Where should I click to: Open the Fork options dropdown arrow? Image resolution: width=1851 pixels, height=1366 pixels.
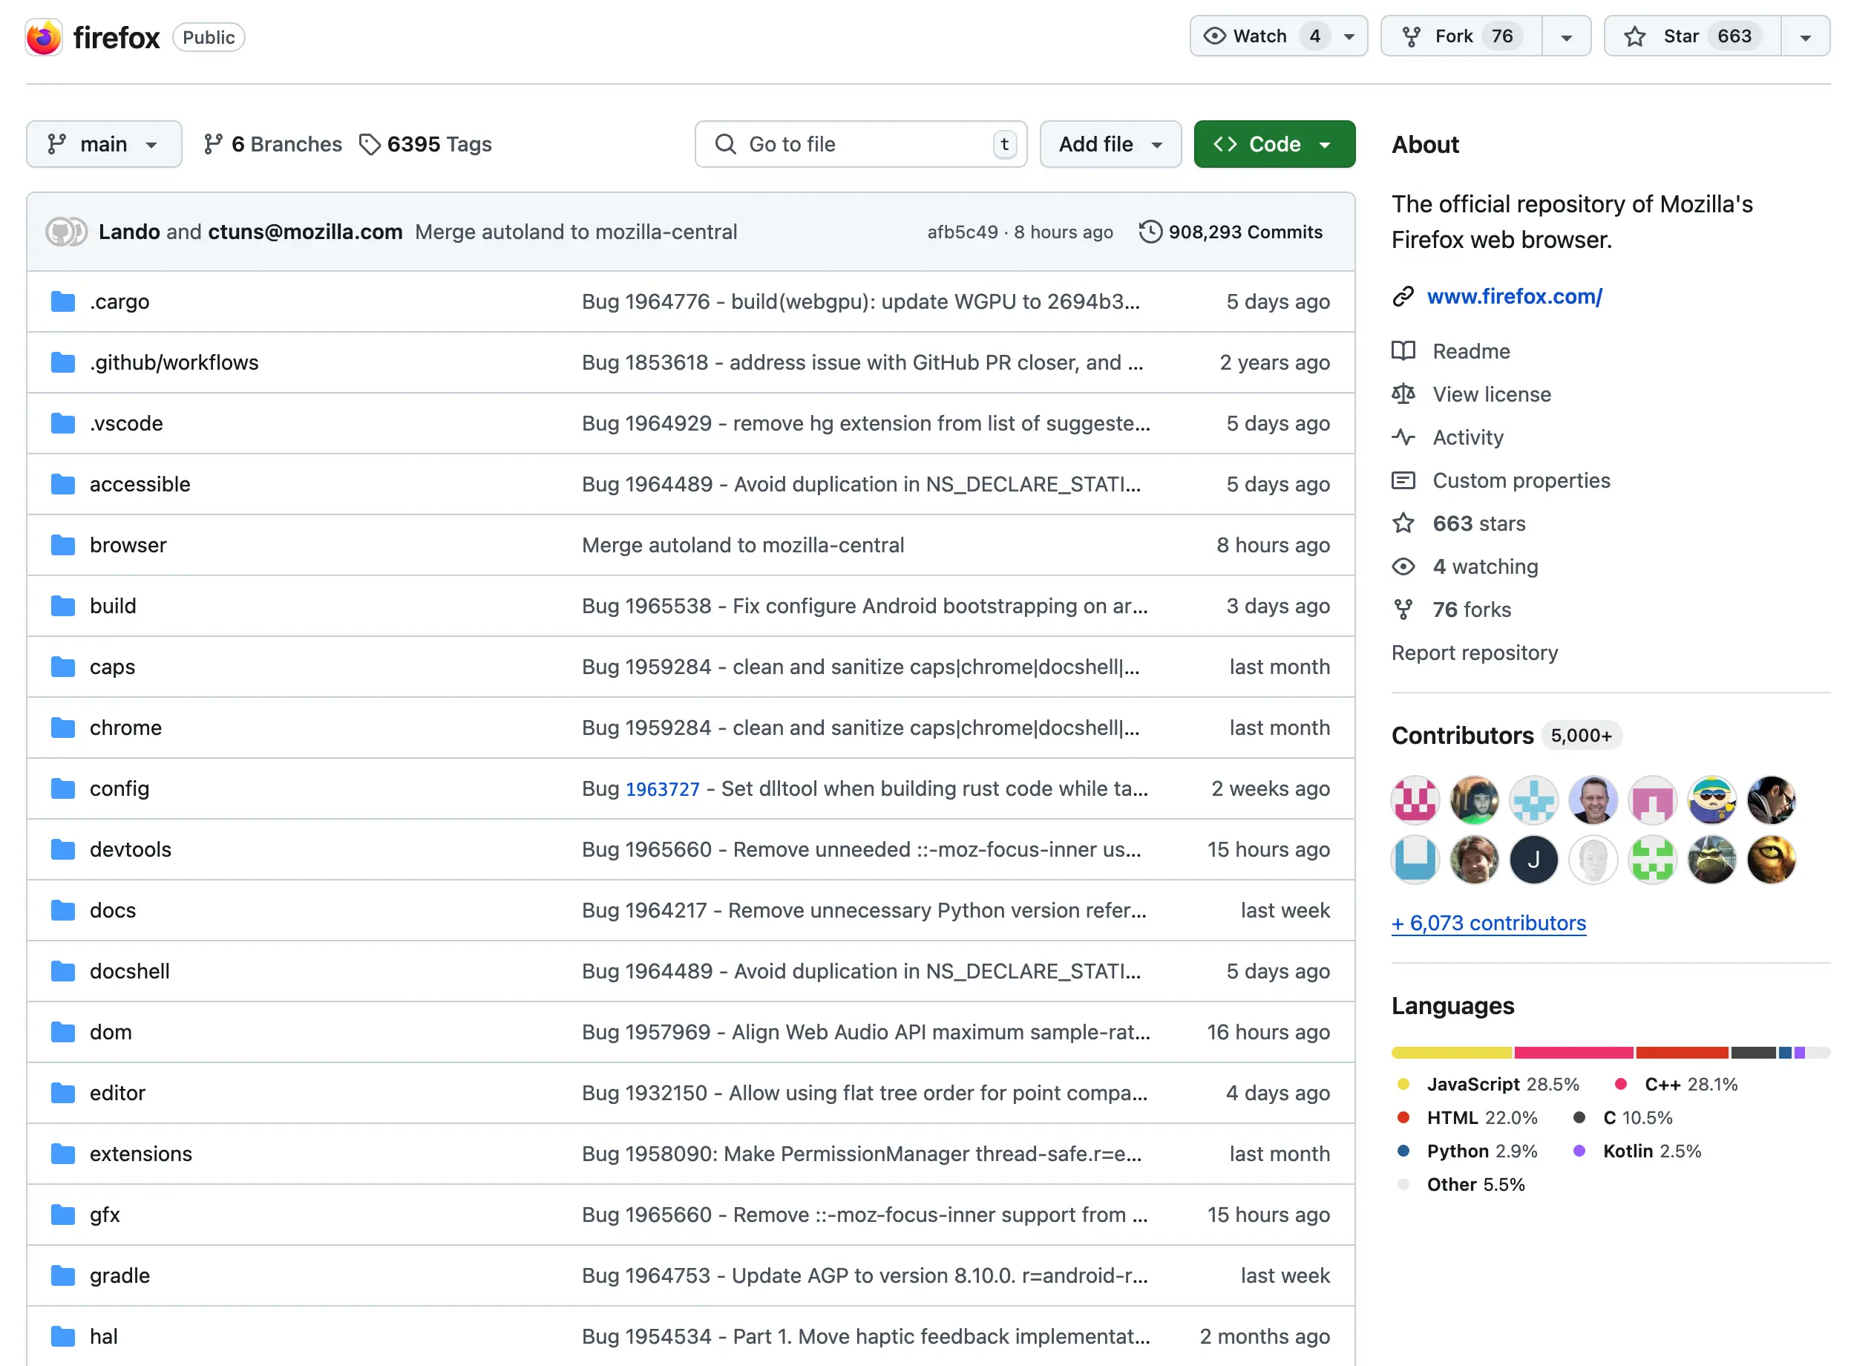1566,36
